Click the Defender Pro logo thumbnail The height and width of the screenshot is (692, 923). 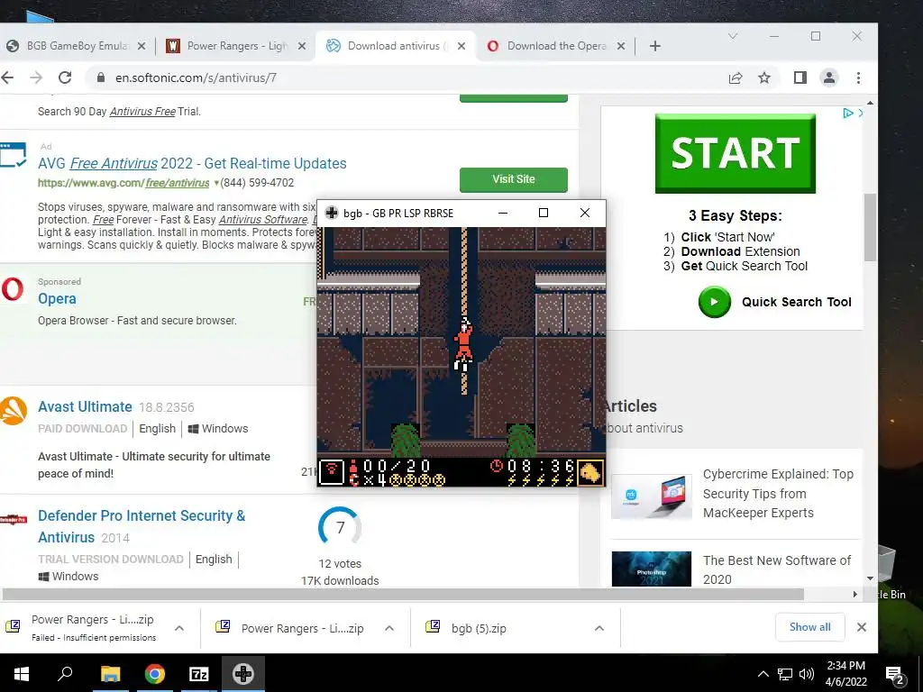tap(13, 520)
